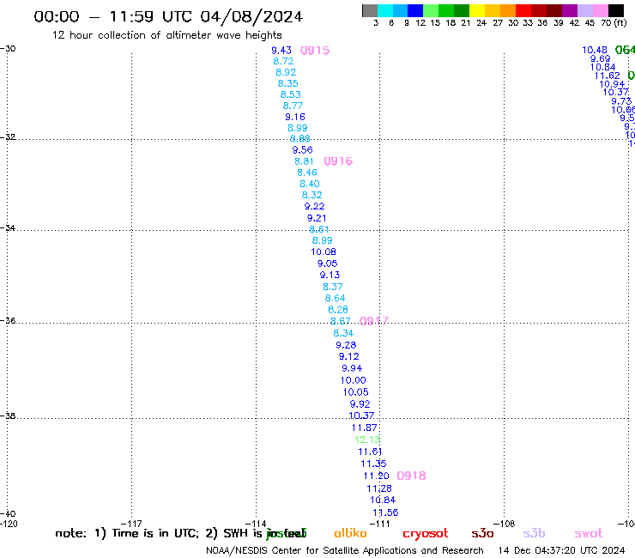Image resolution: width=635 pixels, height=558 pixels.
Task: Click the blue reading 9.22
Action: click(315, 206)
